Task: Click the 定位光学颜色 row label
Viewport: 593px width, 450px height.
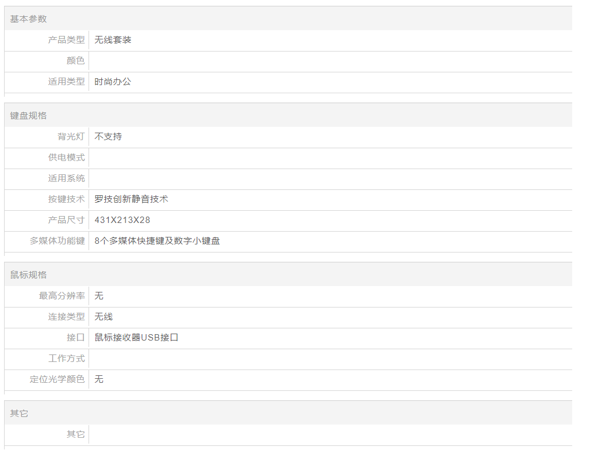Action: 57,379
